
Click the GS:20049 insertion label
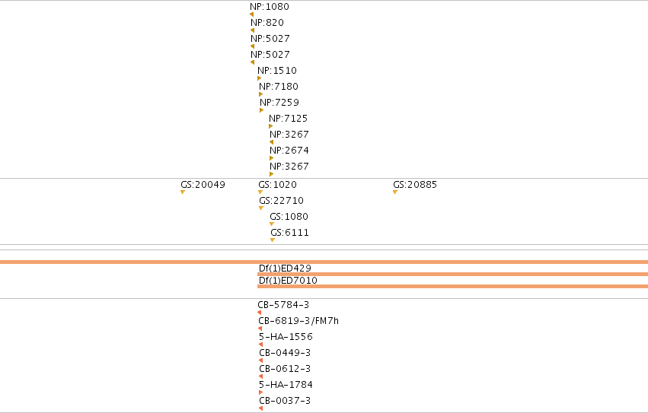click(x=203, y=185)
